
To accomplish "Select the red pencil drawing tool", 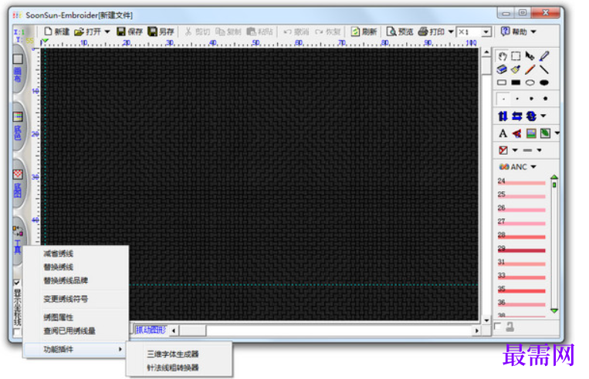I will (x=530, y=69).
